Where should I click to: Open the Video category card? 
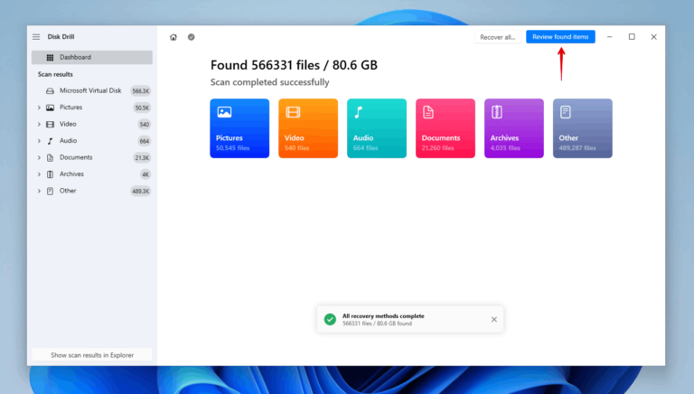tap(308, 128)
